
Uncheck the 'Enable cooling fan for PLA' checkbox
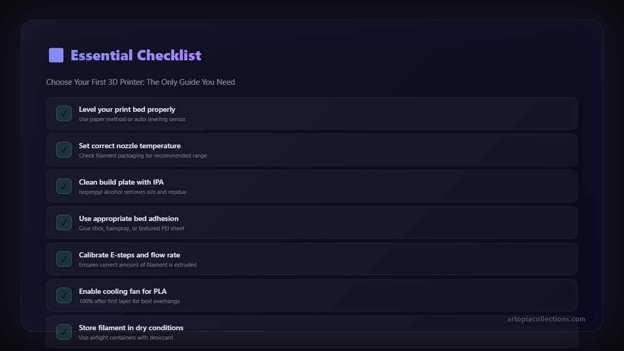click(64, 295)
